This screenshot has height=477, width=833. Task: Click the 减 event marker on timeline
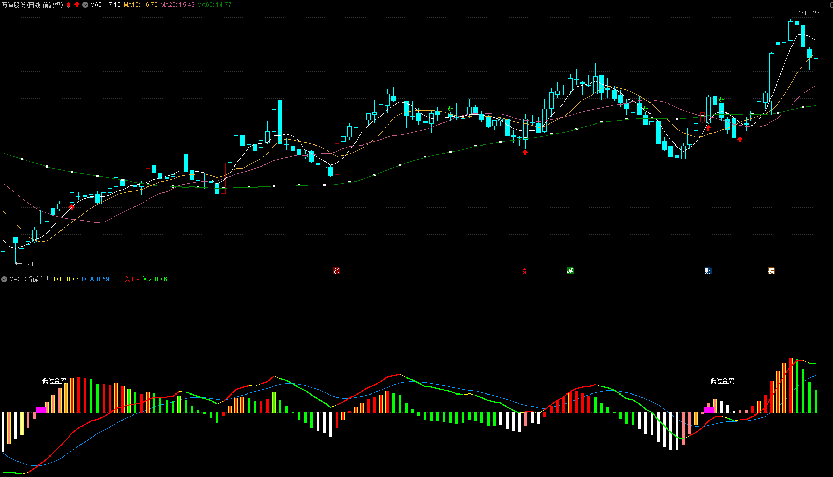pyautogui.click(x=570, y=271)
